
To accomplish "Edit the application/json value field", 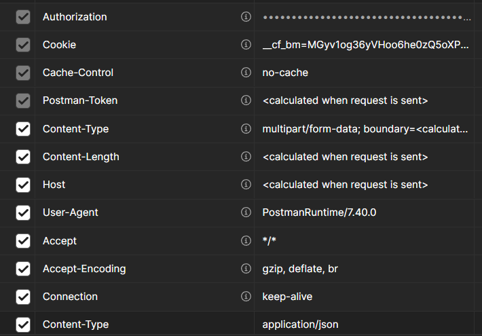I will pos(300,324).
